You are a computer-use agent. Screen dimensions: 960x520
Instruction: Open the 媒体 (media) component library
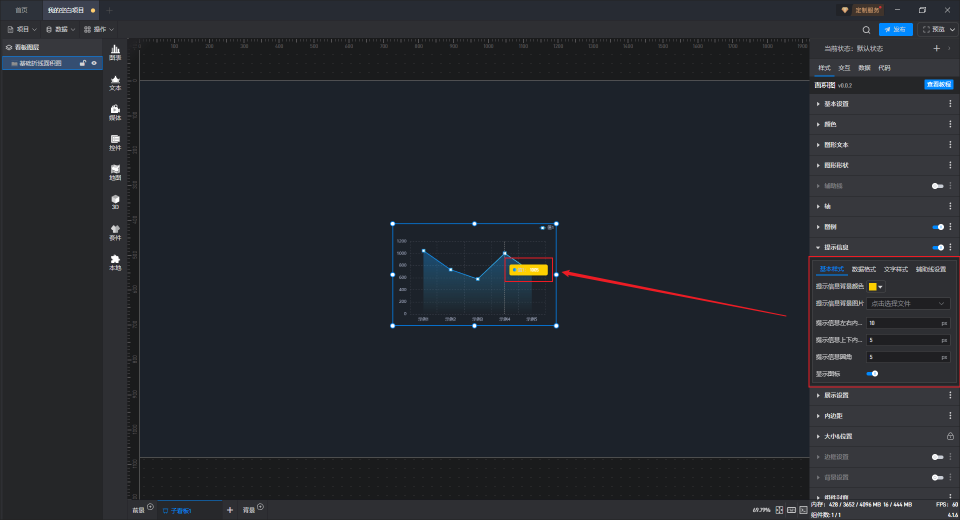coord(115,112)
